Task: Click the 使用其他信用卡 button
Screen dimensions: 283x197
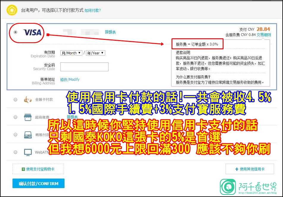Action: [250, 169]
